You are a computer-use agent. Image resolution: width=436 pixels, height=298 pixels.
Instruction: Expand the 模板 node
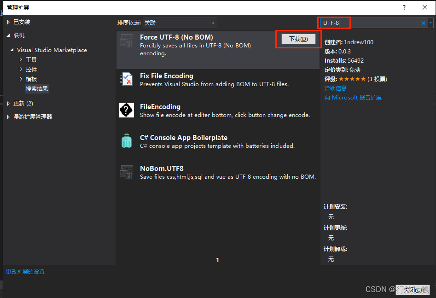coord(21,79)
